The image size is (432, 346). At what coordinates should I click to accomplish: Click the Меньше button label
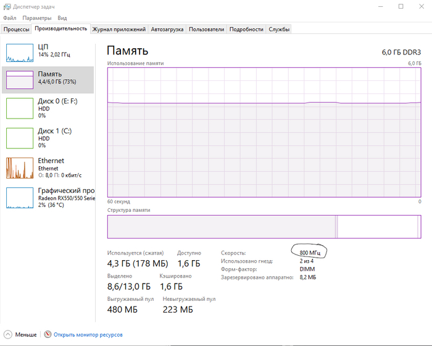(26, 335)
